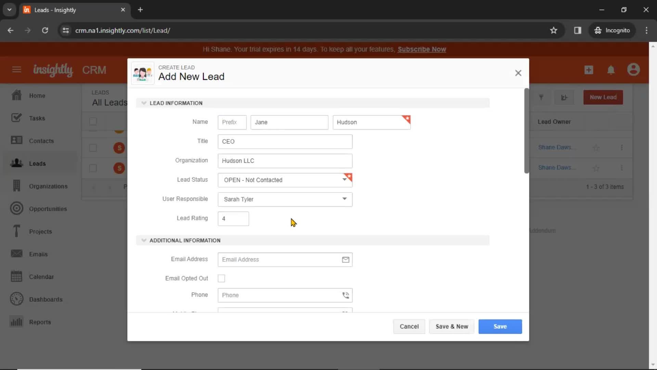Click the new lead notification bell icon
The width and height of the screenshot is (657, 370).
[x=611, y=70]
